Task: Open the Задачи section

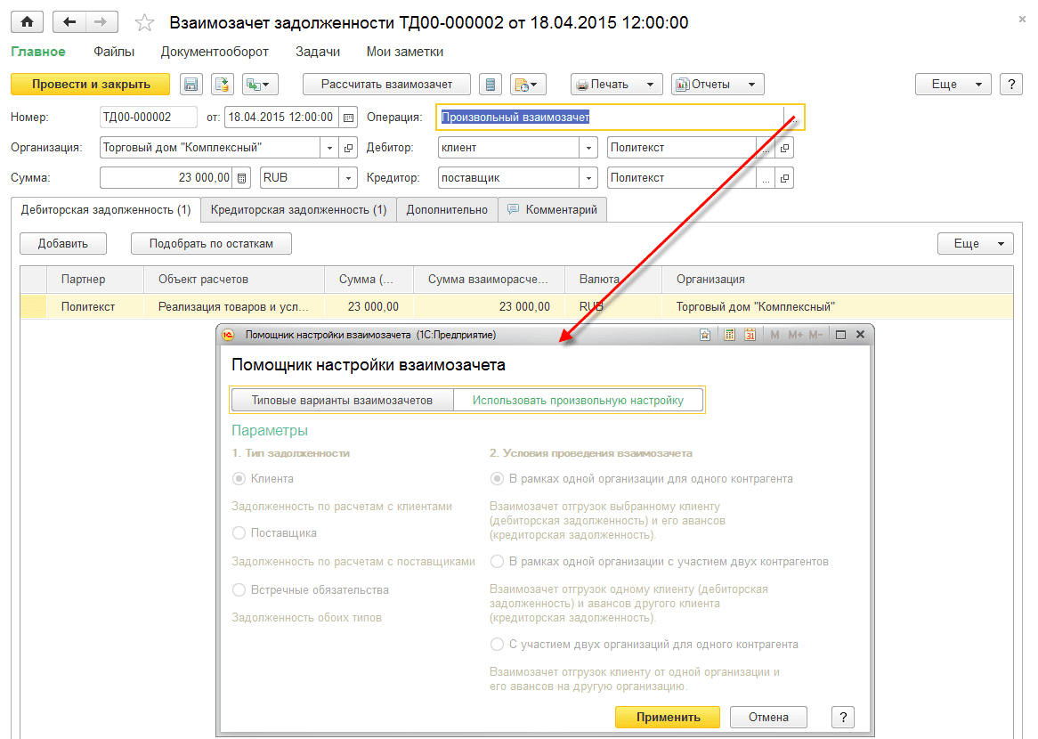Action: tap(318, 52)
